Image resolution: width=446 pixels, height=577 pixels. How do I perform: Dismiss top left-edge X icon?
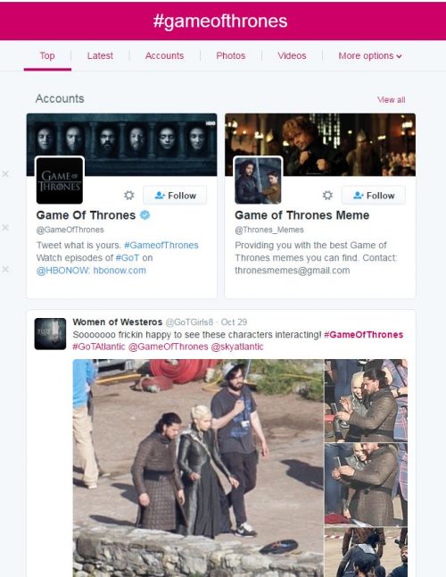pos(5,173)
